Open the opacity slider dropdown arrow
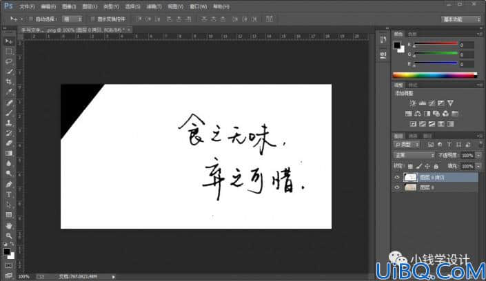Screen dimensions: 486x281 tap(478, 155)
